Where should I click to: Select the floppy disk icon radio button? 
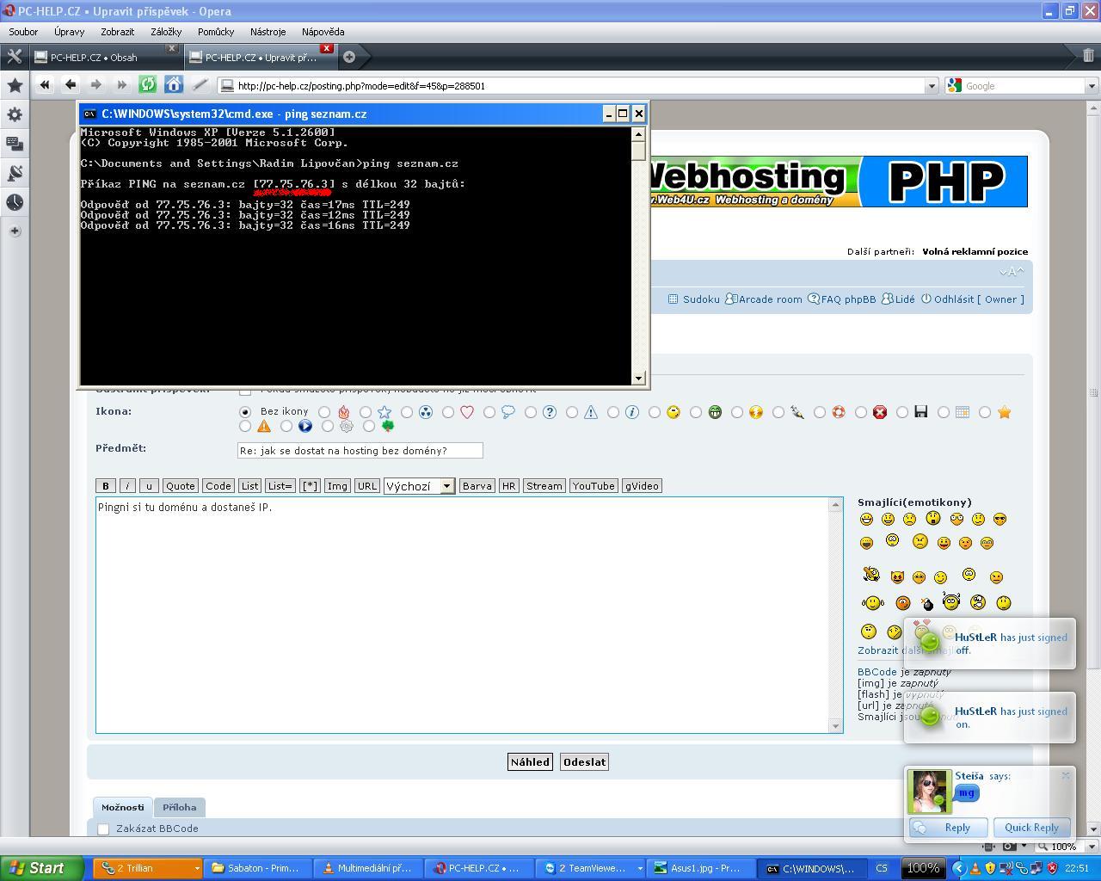pyautogui.click(x=902, y=412)
